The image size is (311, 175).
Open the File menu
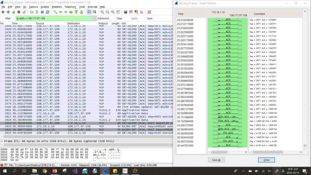coord(3,7)
